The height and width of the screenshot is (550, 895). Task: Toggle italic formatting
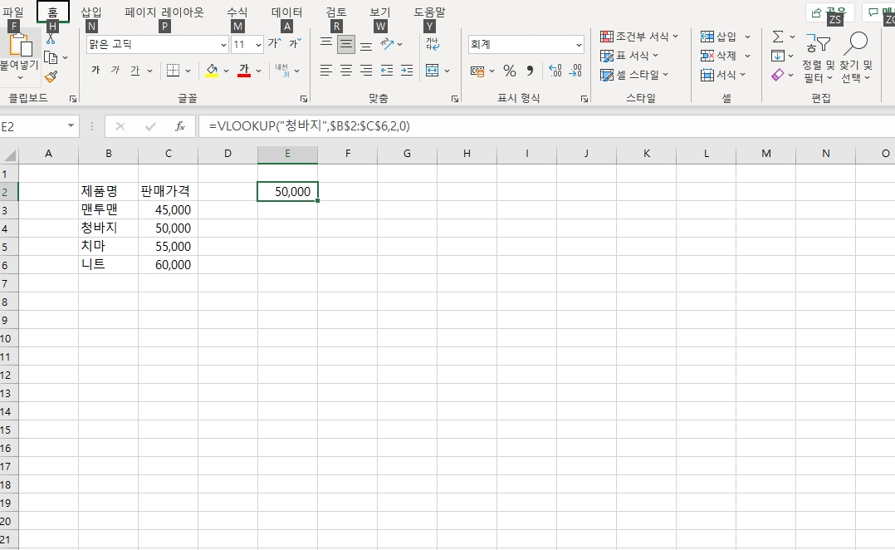click(x=115, y=71)
